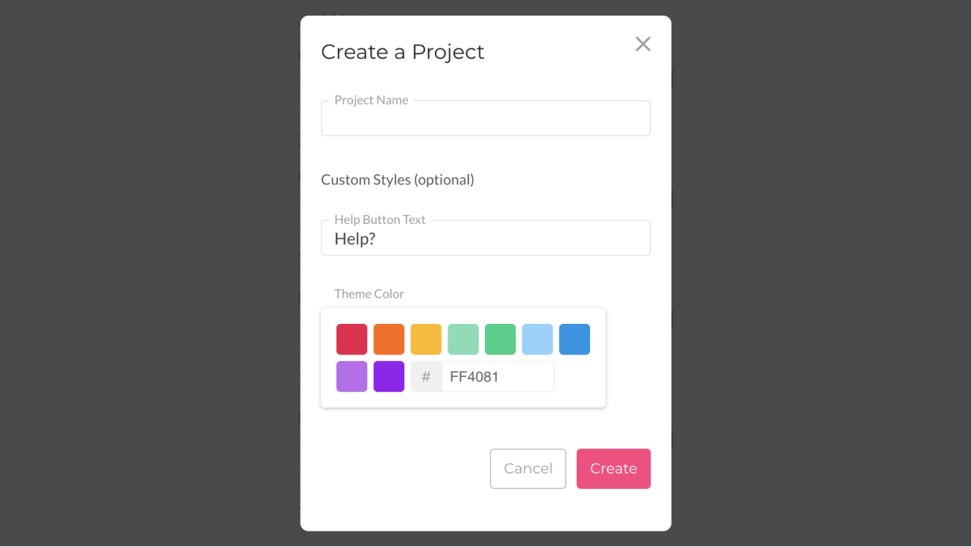Click into the Project Name field
Screen dimensions: 972x547
(486, 119)
